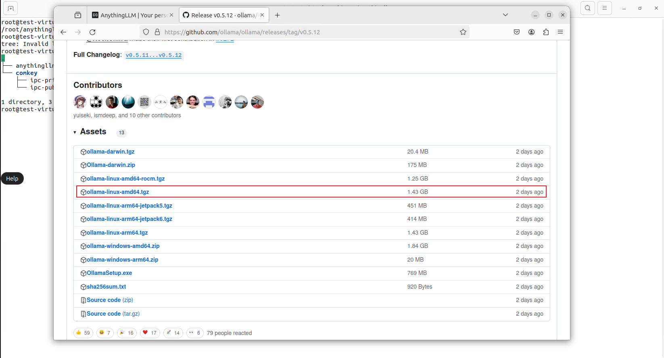The width and height of the screenshot is (664, 358).
Task: Click the 1.43 GB size of ollama-linux-amd64.tgz
Action: point(418,192)
